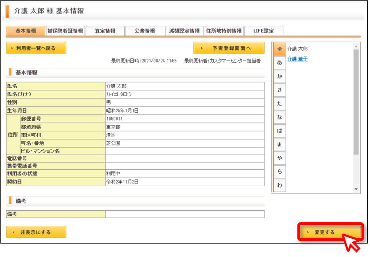Screen dimensions: 370x257
Task: Filter the user list by ら
Action: tap(280, 171)
